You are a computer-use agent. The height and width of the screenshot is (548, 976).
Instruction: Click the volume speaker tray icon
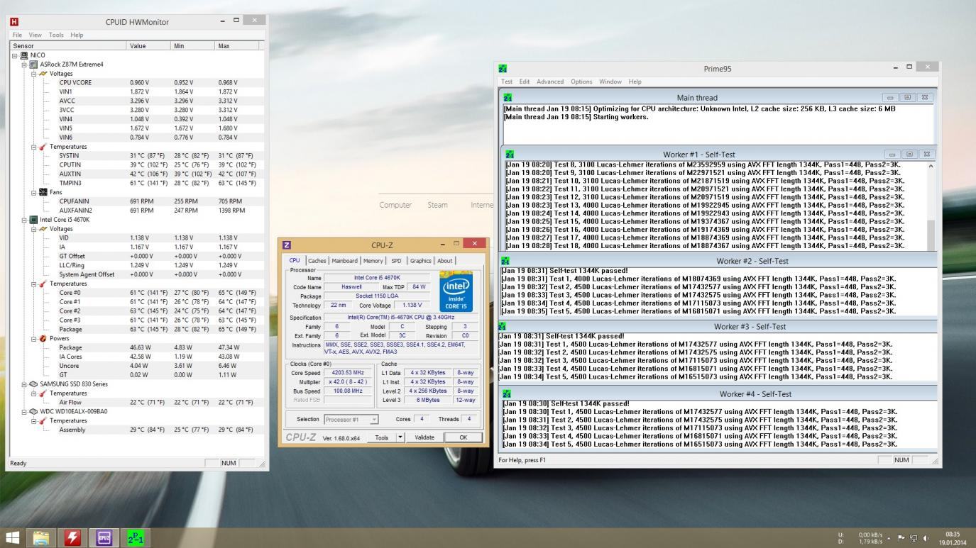[x=926, y=537]
